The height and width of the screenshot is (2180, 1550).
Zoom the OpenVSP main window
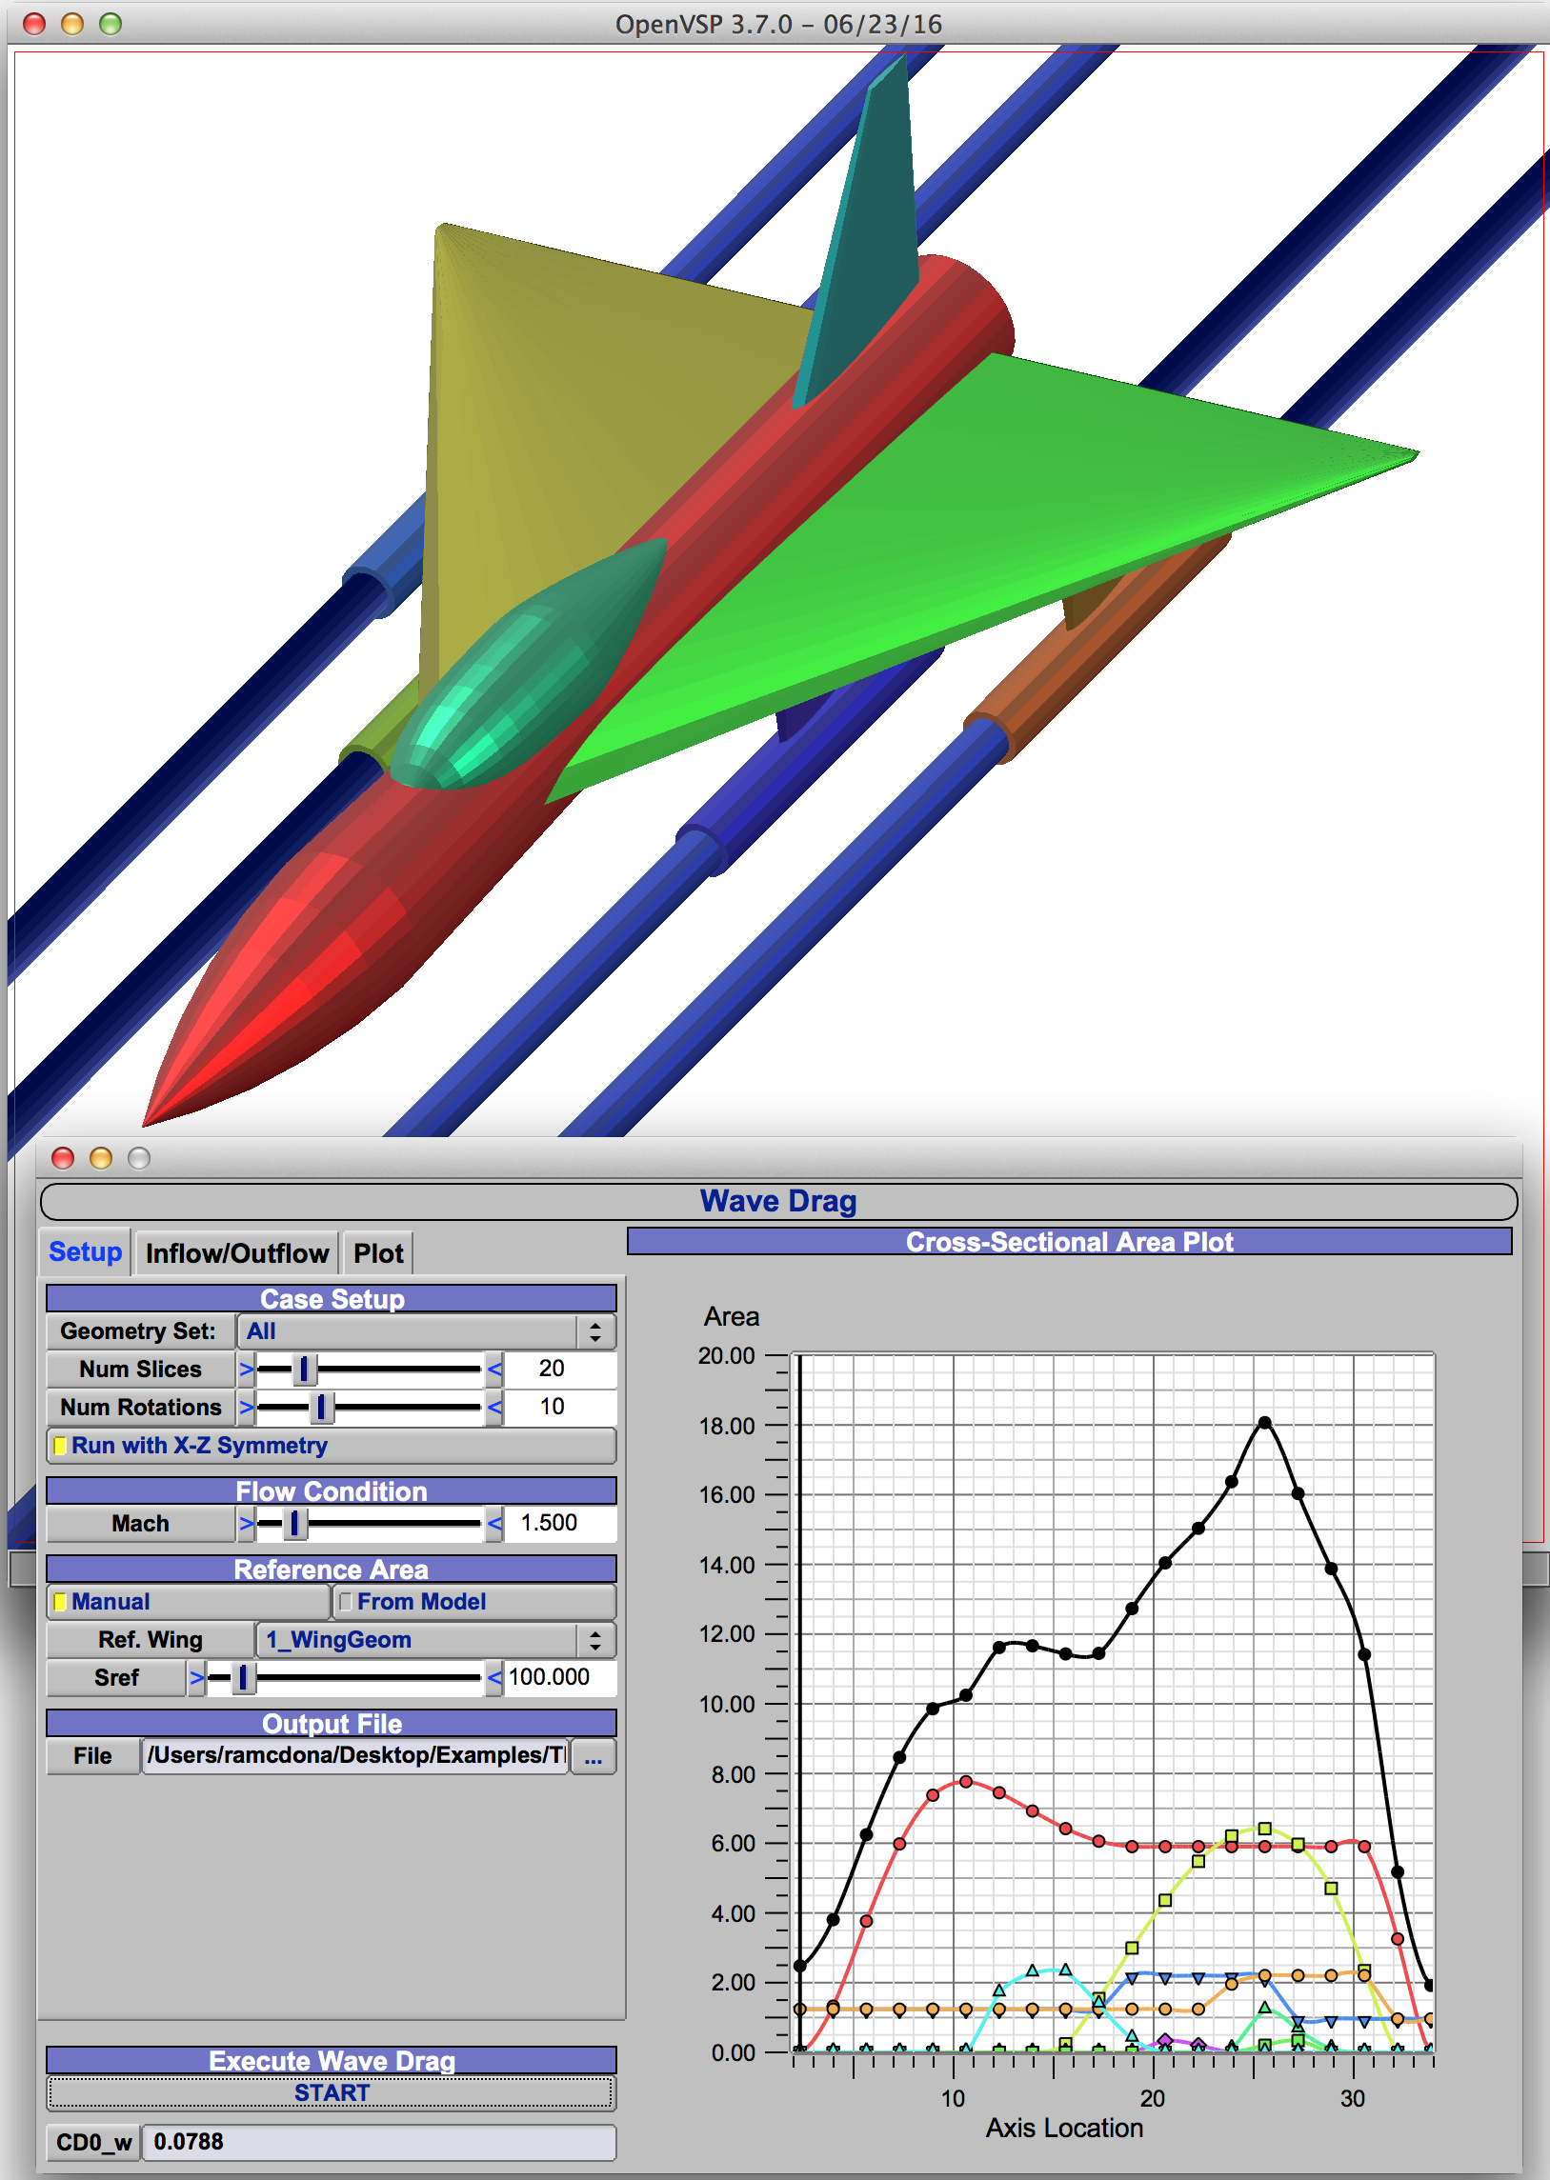pos(111,24)
